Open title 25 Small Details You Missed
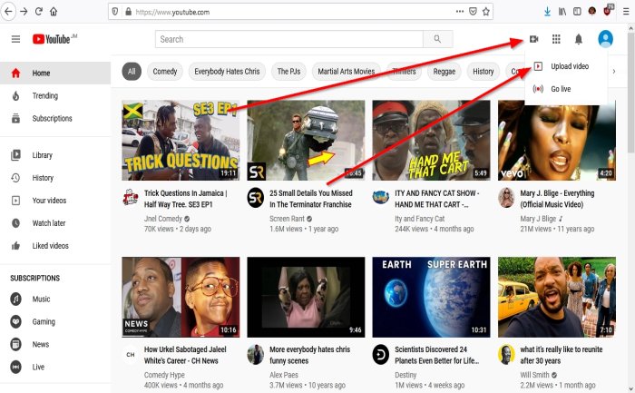635x393 pixels. [x=311, y=199]
